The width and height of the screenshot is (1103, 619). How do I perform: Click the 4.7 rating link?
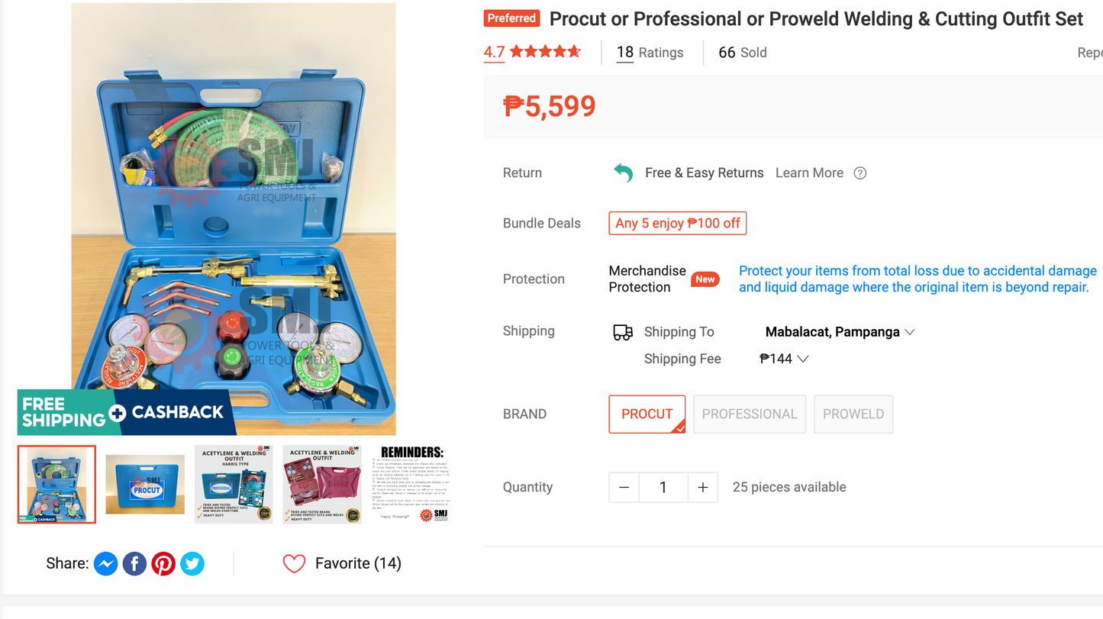click(493, 52)
